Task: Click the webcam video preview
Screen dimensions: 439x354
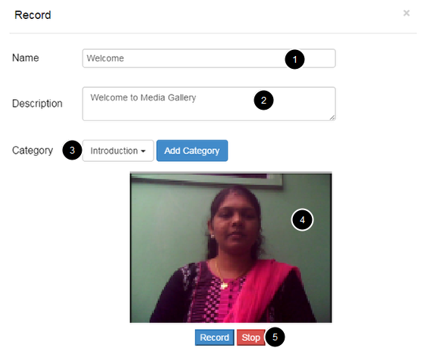Action: (231, 247)
